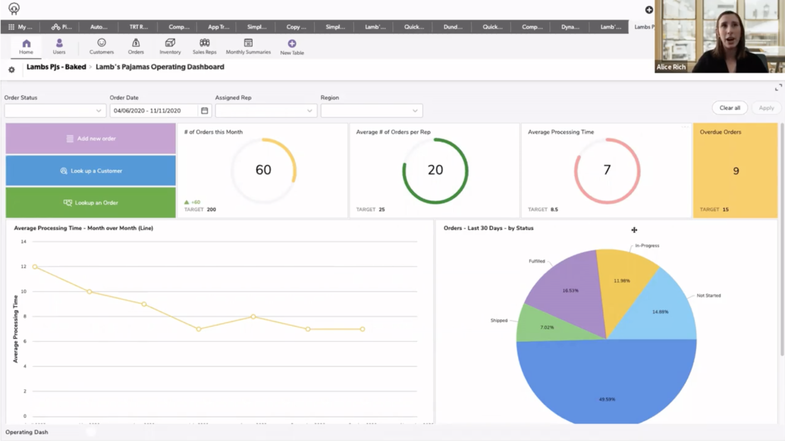Click the Add new order action

[x=90, y=138]
